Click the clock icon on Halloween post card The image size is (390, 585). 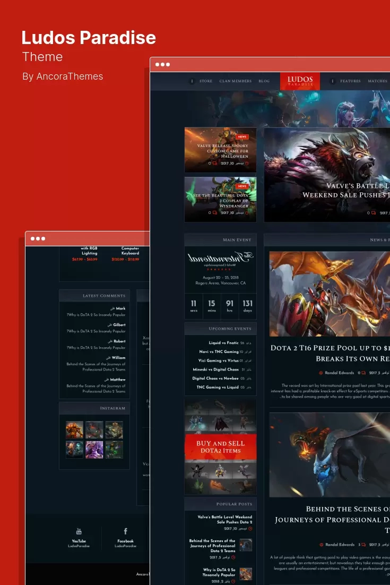point(246,164)
